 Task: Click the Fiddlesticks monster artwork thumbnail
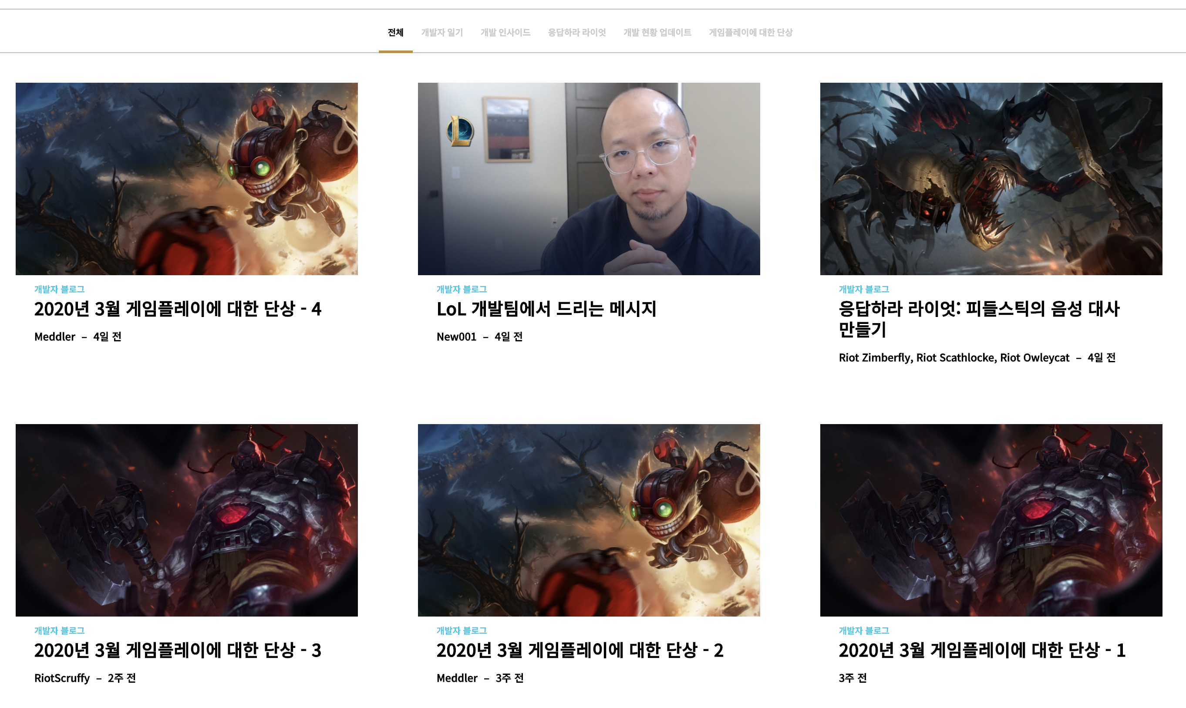pos(991,179)
